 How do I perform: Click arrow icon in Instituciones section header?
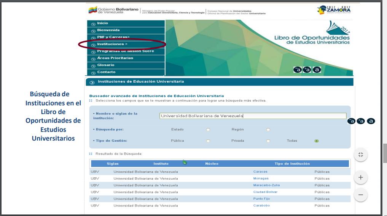point(92,83)
